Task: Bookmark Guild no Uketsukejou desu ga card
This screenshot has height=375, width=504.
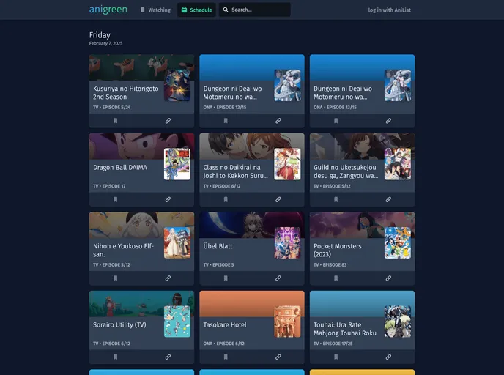Action: 336,199
